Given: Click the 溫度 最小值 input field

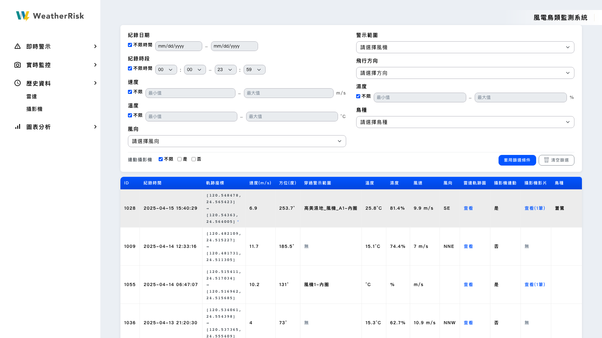Looking at the screenshot, I should [191, 116].
